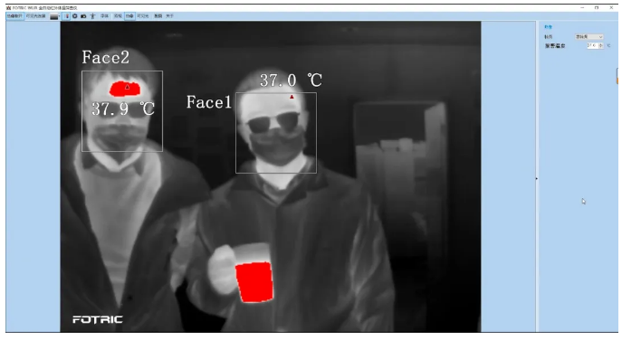This screenshot has width=622, height=340.
Task: Open the dropdown in the right settings panel
Action: point(589,37)
